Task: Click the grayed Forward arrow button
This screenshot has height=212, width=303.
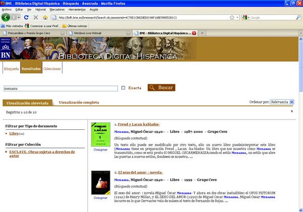Action: coord(13,18)
